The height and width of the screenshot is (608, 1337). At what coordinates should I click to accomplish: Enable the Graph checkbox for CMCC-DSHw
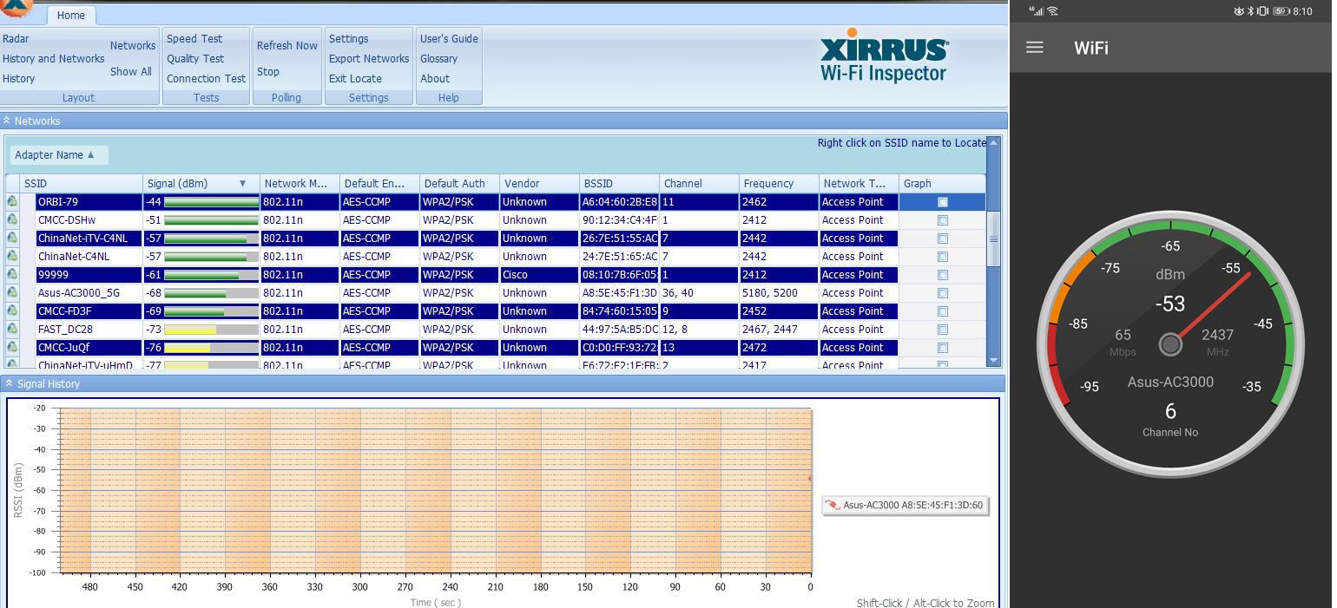coord(943,220)
